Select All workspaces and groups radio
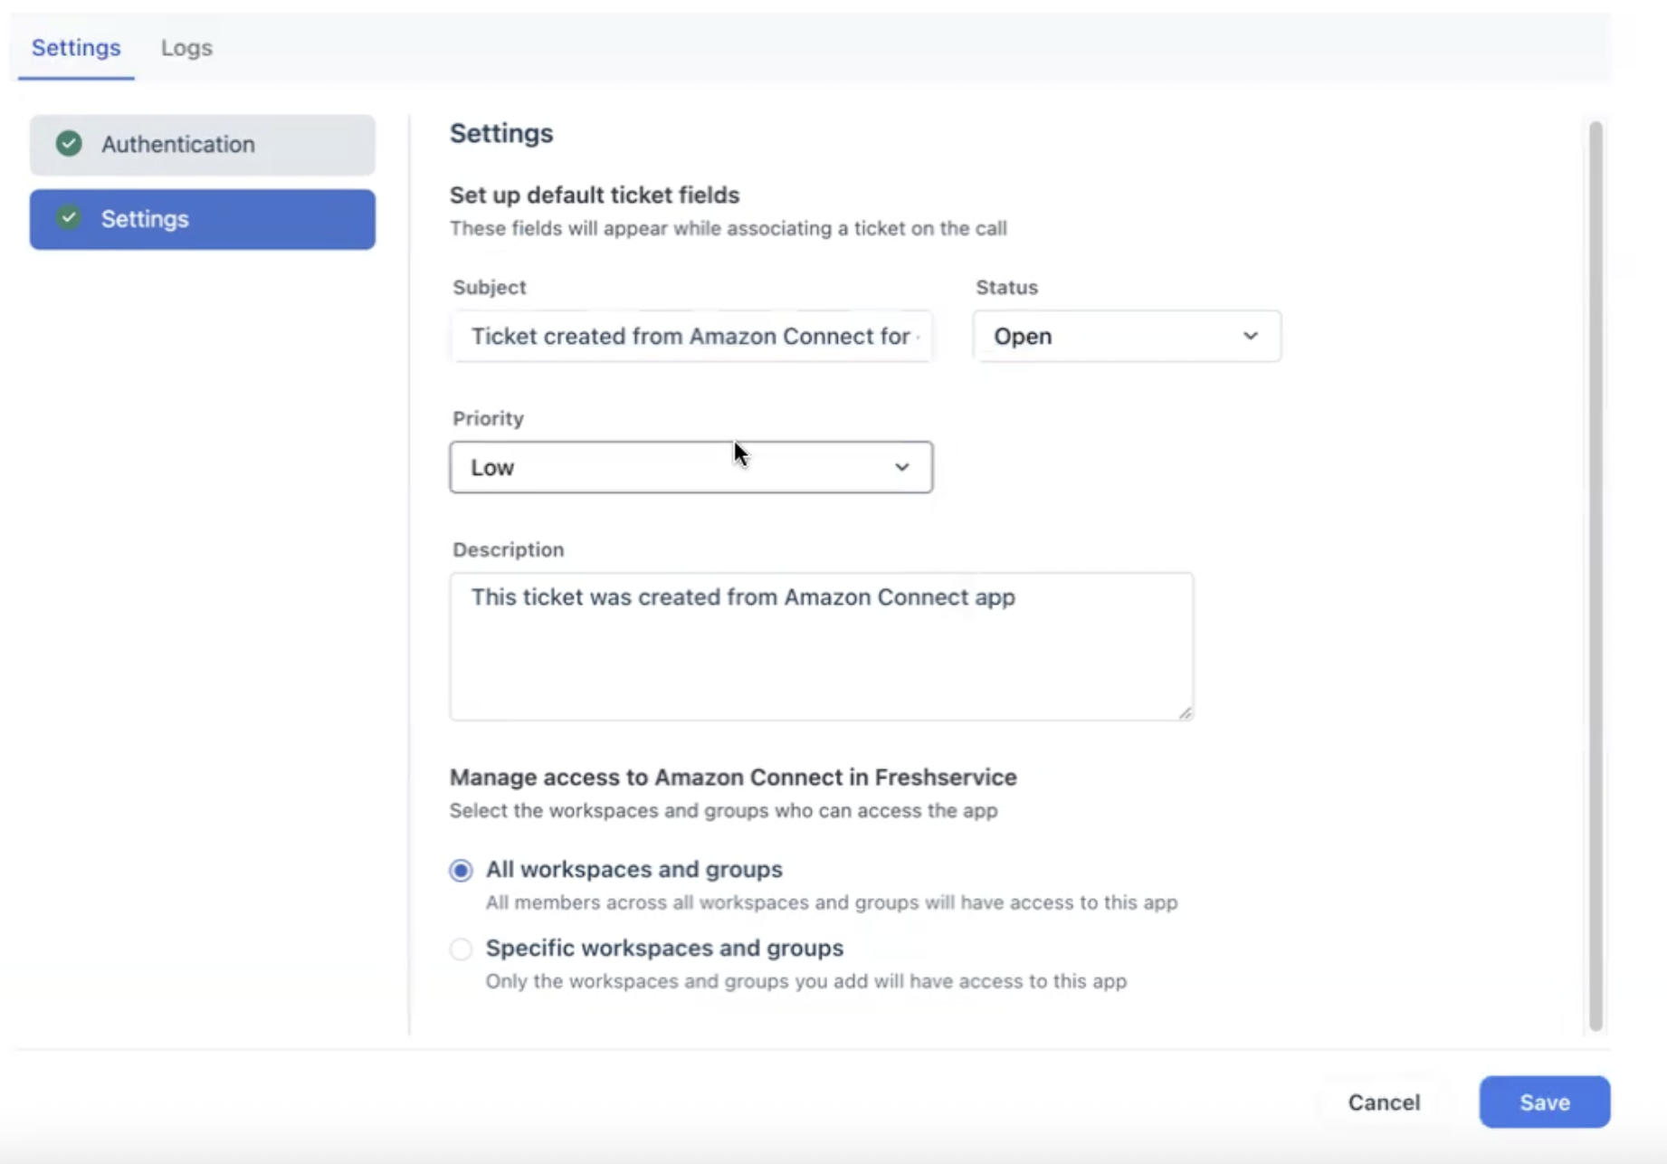This screenshot has height=1164, width=1667. (x=461, y=871)
